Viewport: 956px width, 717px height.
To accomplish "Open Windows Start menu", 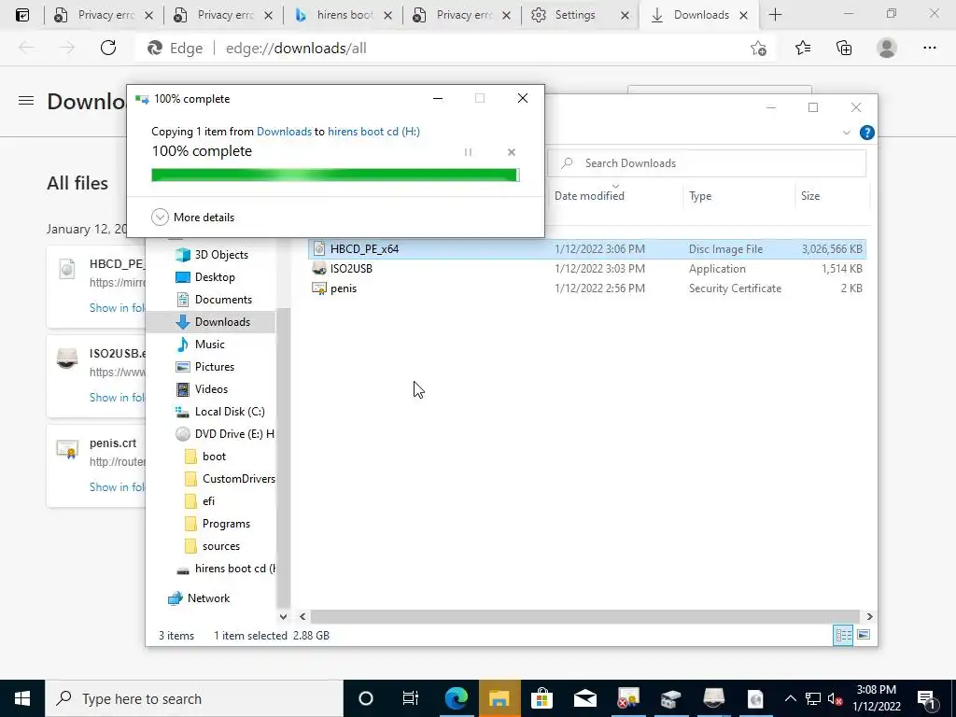I will tap(22, 698).
